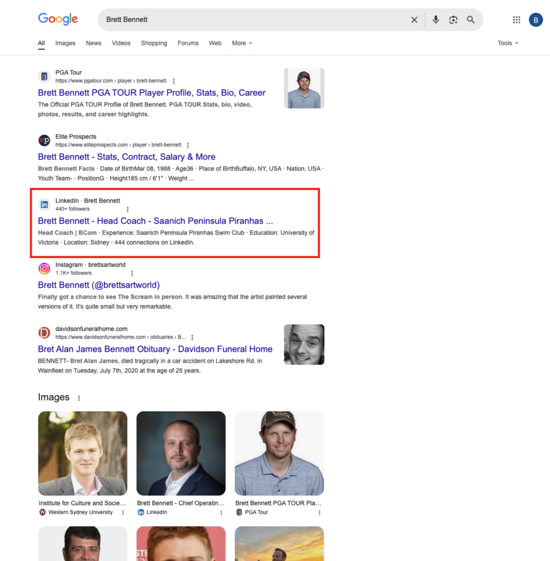Click the pgatour.com URL breadcrumb

click(111, 81)
